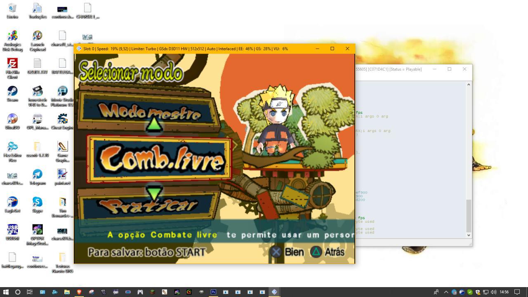Open FileZilla Client shortcut
Viewport: 528px width, 297px height.
12,68
